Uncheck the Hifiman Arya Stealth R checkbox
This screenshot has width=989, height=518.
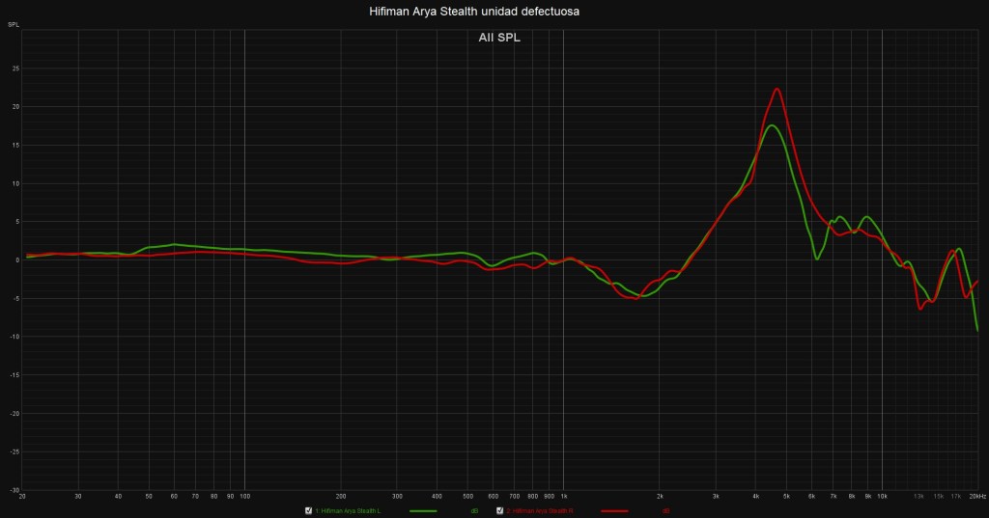[x=499, y=510]
